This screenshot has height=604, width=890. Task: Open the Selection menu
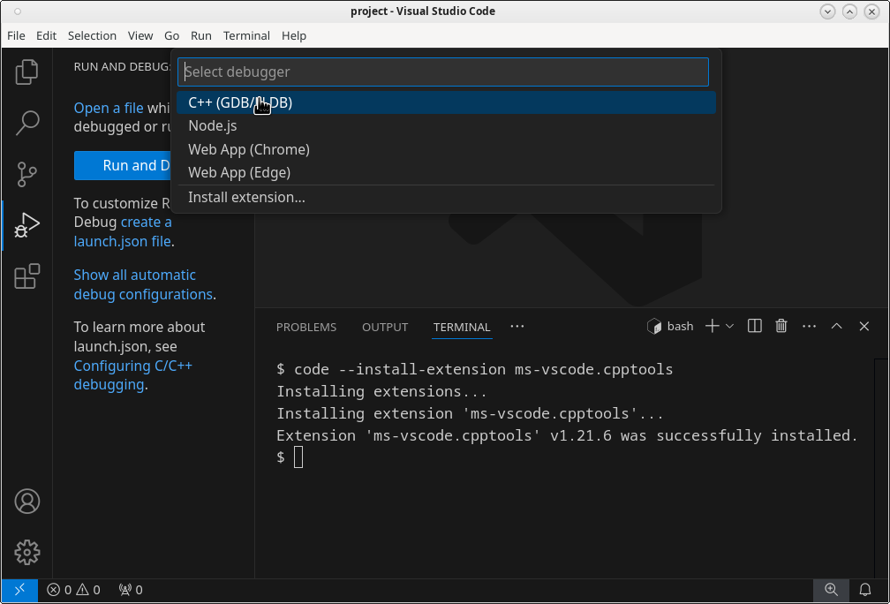(92, 35)
